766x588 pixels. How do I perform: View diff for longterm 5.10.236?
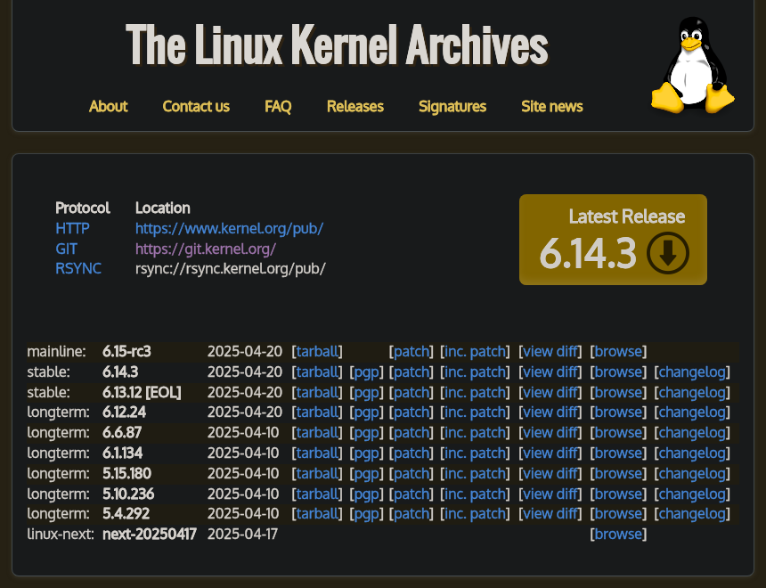(550, 494)
